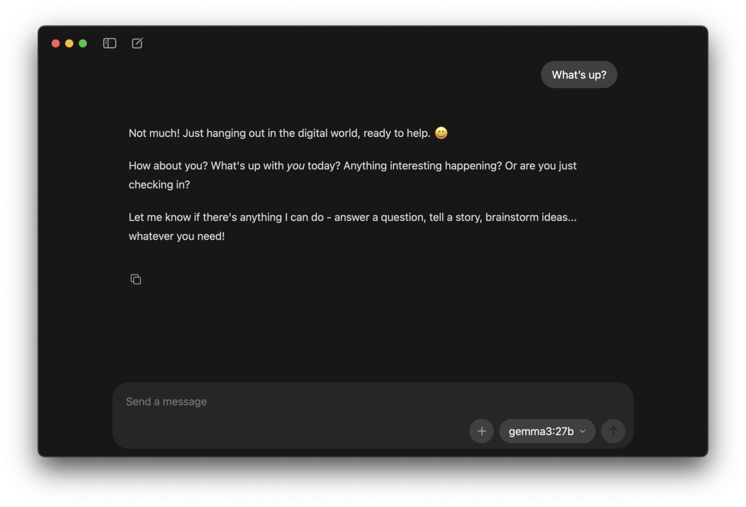Click the text "checking in?"
The width and height of the screenshot is (746, 507).
click(x=159, y=185)
